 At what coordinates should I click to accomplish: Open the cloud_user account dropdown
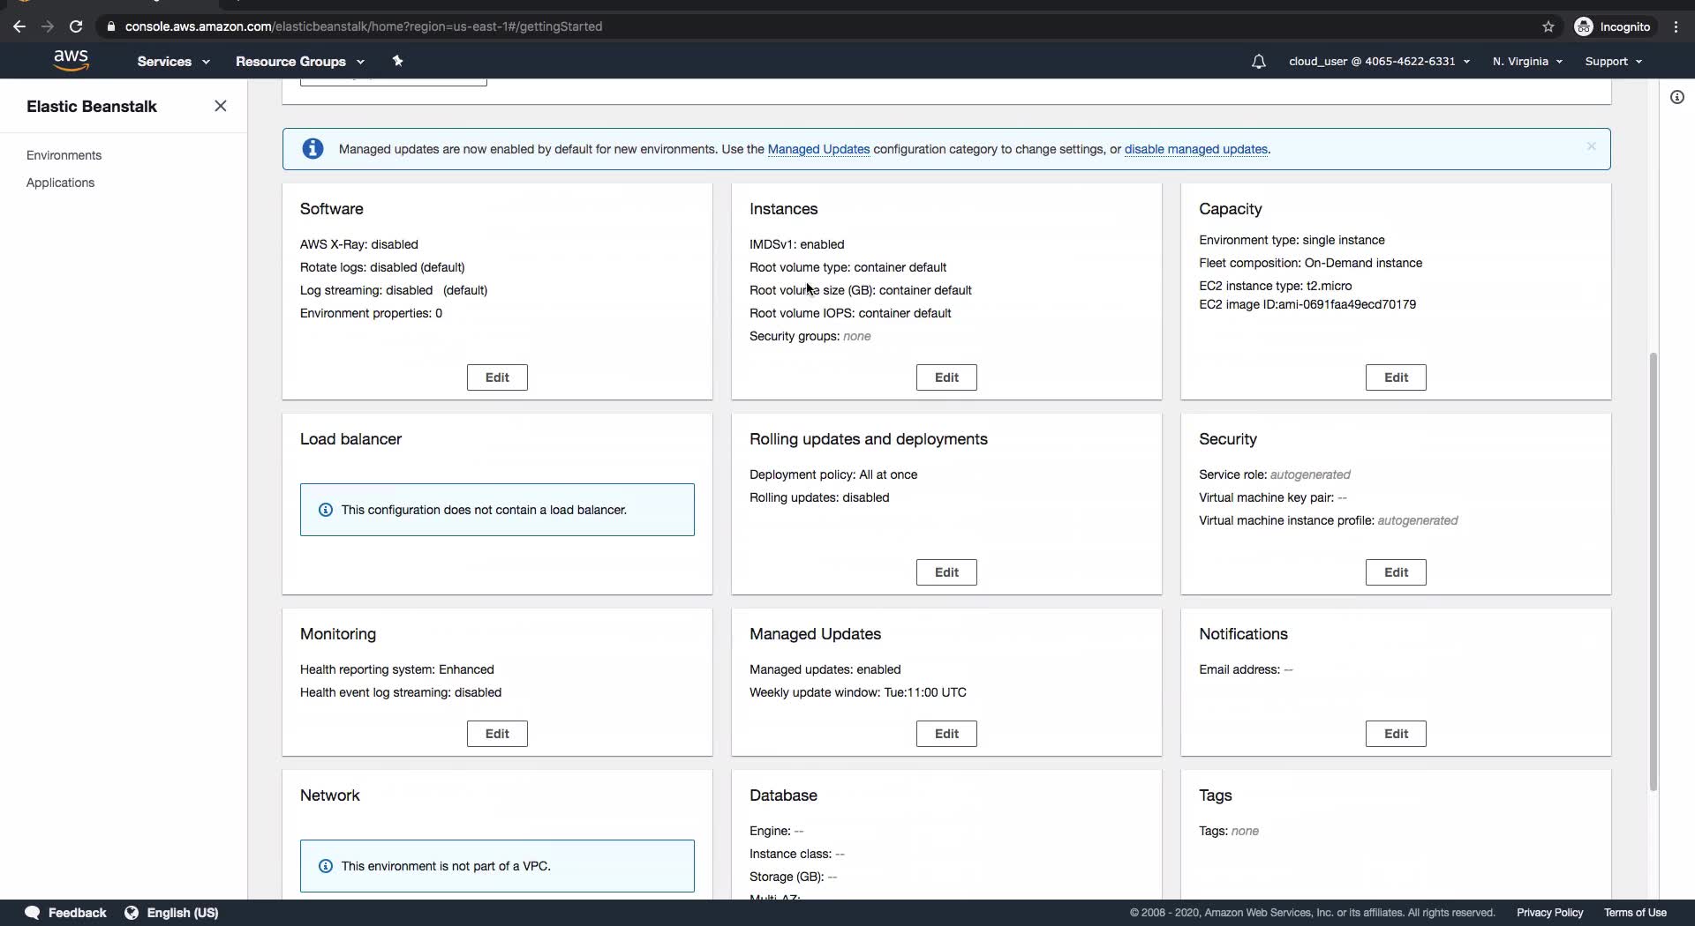[1379, 62]
